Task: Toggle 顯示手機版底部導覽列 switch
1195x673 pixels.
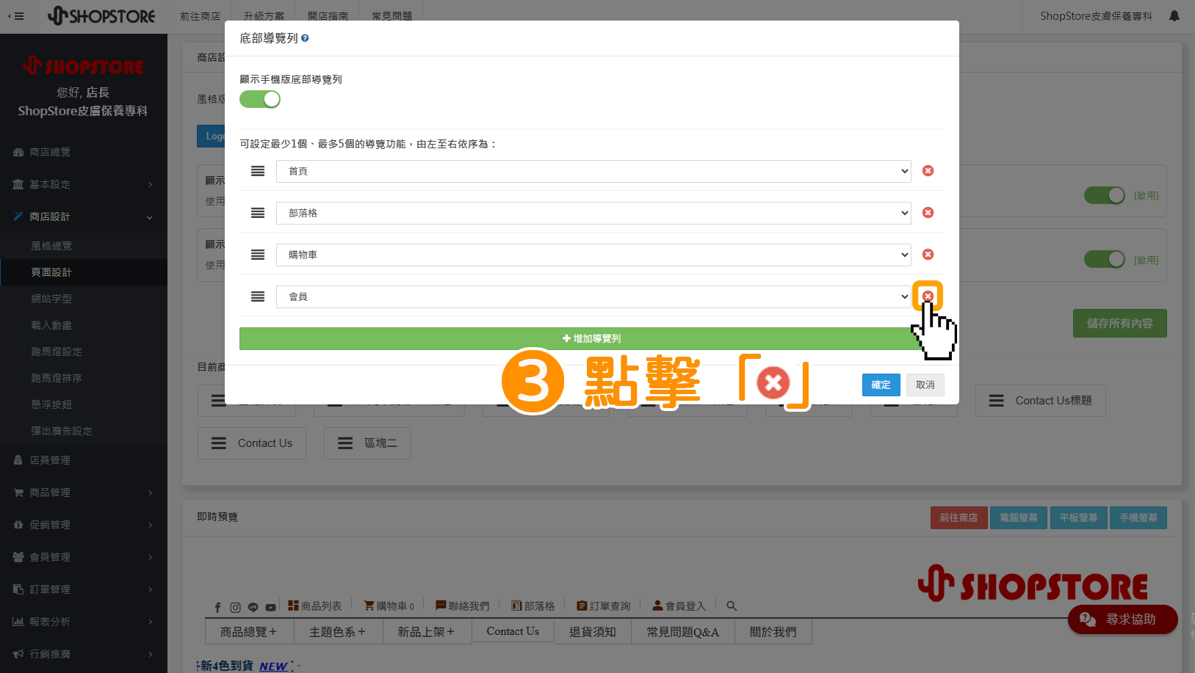Action: pyautogui.click(x=260, y=99)
